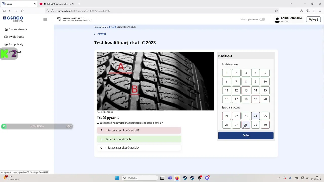The image size is (324, 182).
Task: Click the KAROL JANUCHTA user name
Action: (291, 18)
